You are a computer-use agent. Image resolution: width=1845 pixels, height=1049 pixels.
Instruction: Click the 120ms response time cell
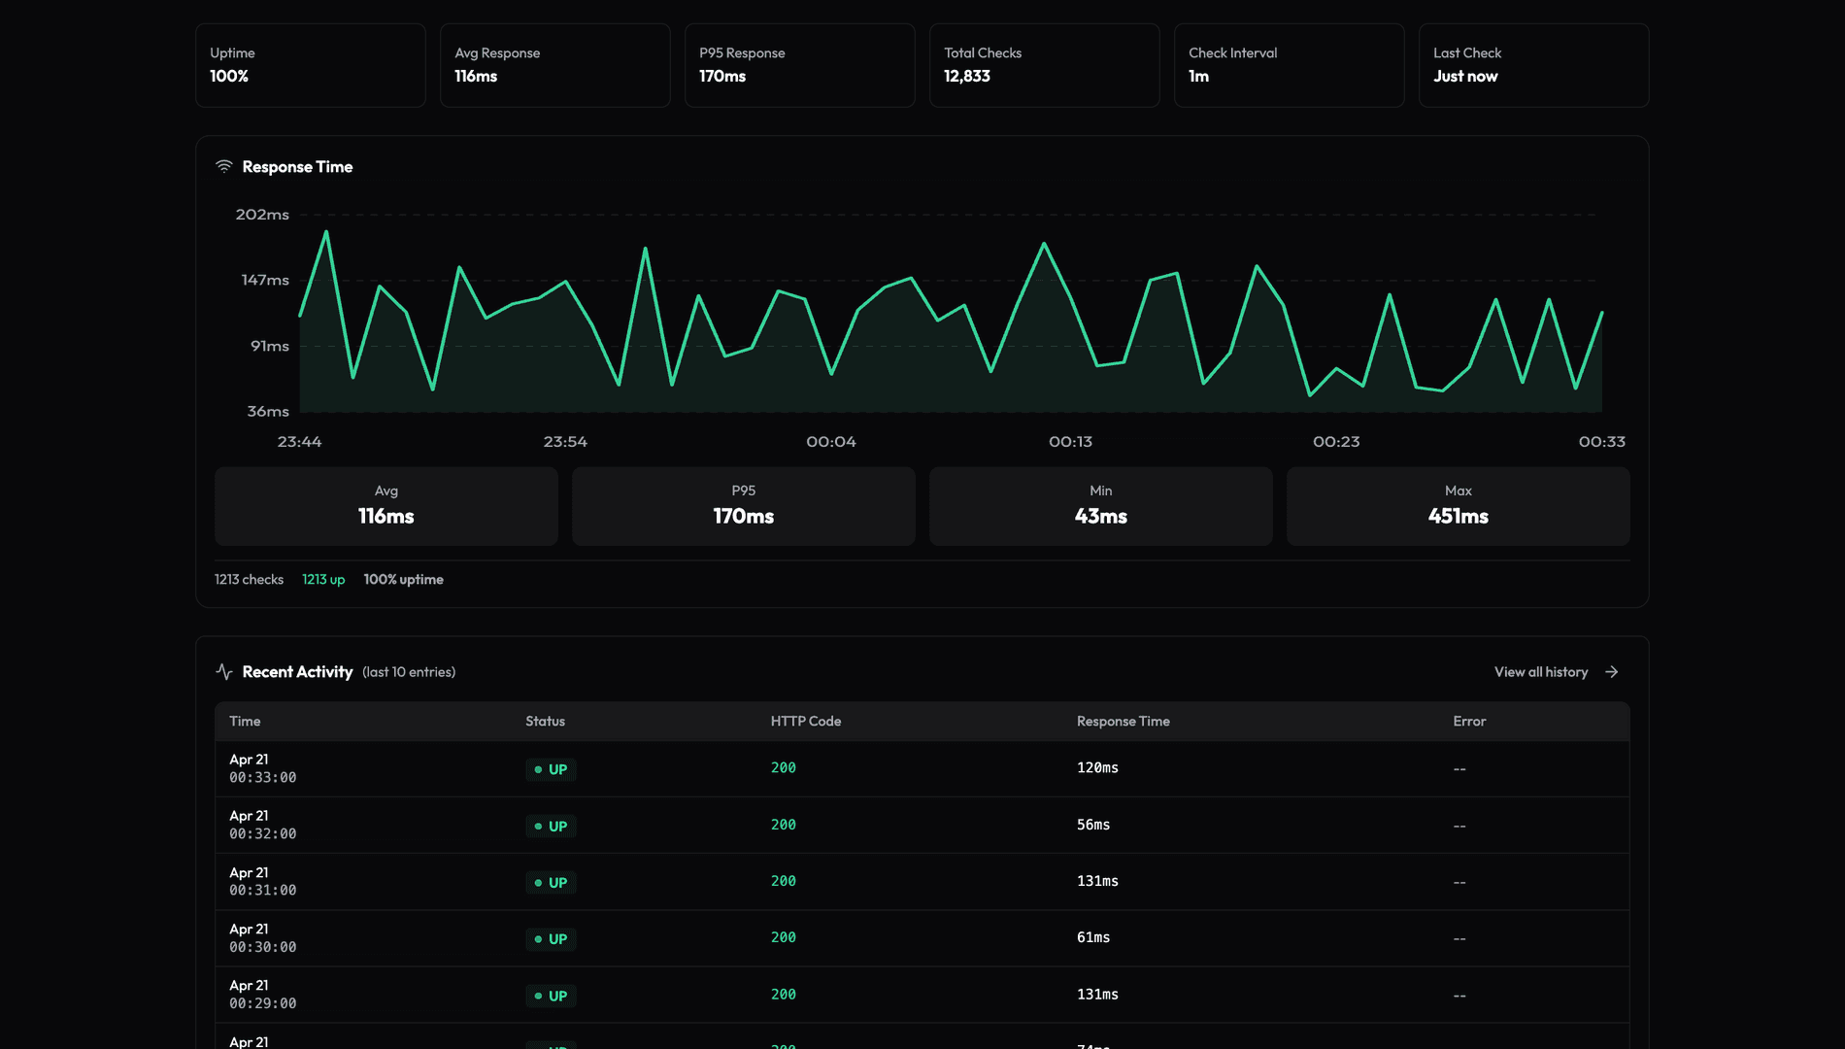[x=1097, y=768]
